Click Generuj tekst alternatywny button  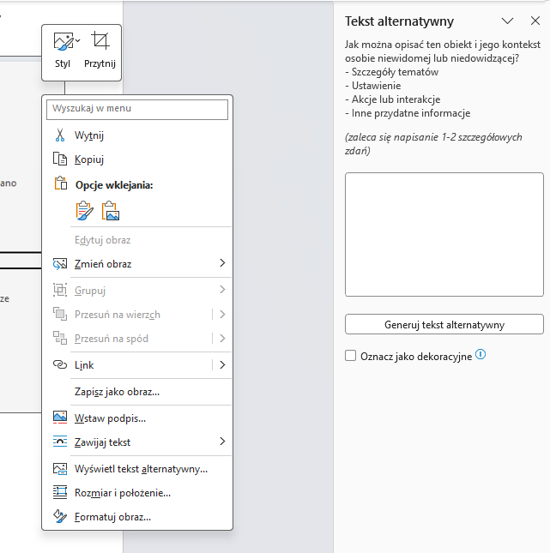tap(444, 324)
